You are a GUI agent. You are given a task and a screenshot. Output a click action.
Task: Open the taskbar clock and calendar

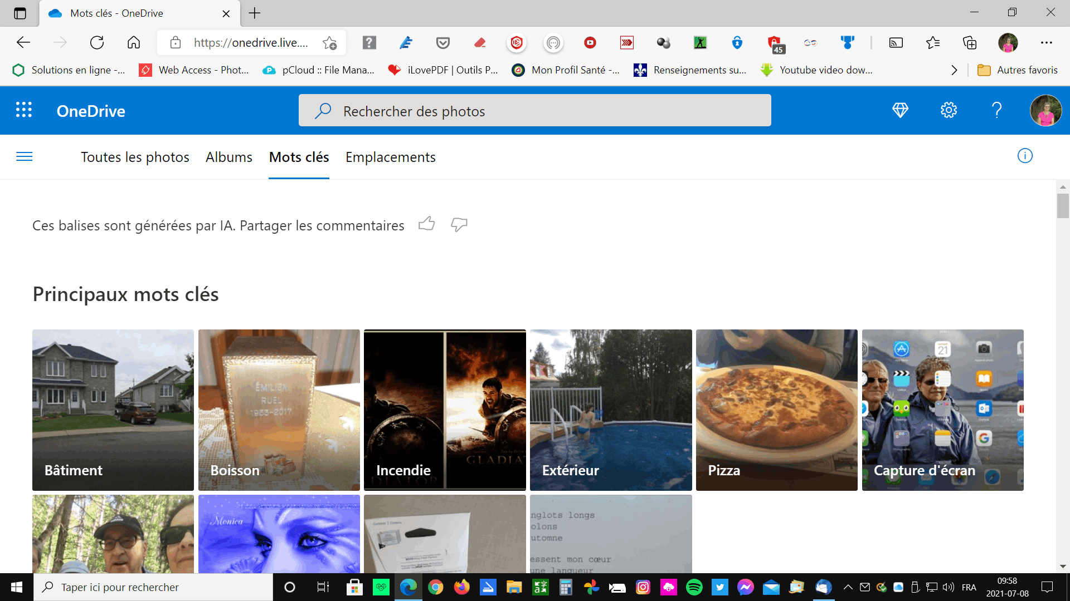click(x=1007, y=587)
